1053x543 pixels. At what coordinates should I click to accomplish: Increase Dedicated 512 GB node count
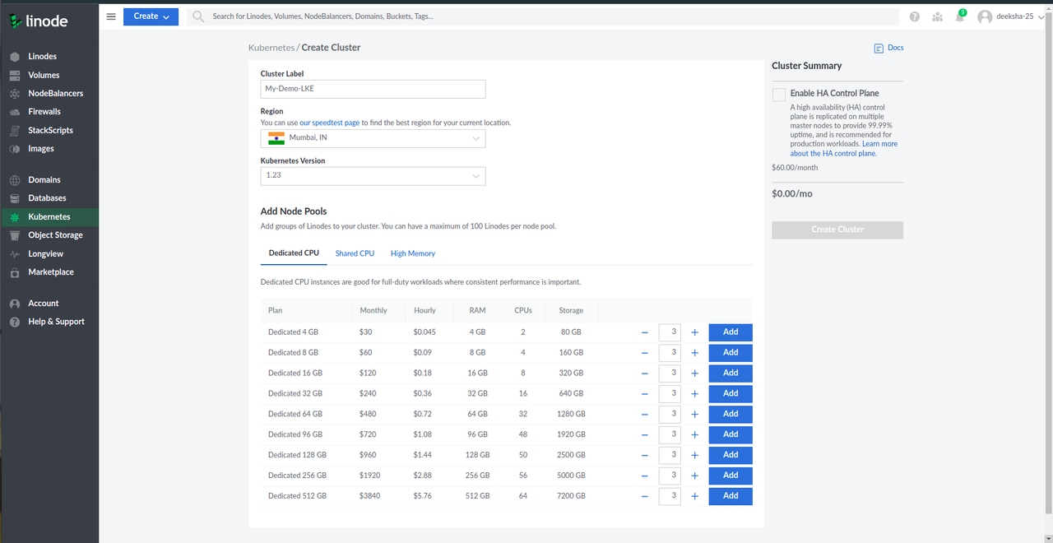[694, 496]
